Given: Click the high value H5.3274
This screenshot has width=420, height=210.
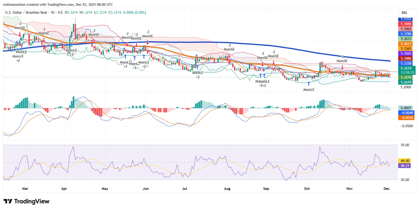Looking at the screenshot, I should (86, 12).
